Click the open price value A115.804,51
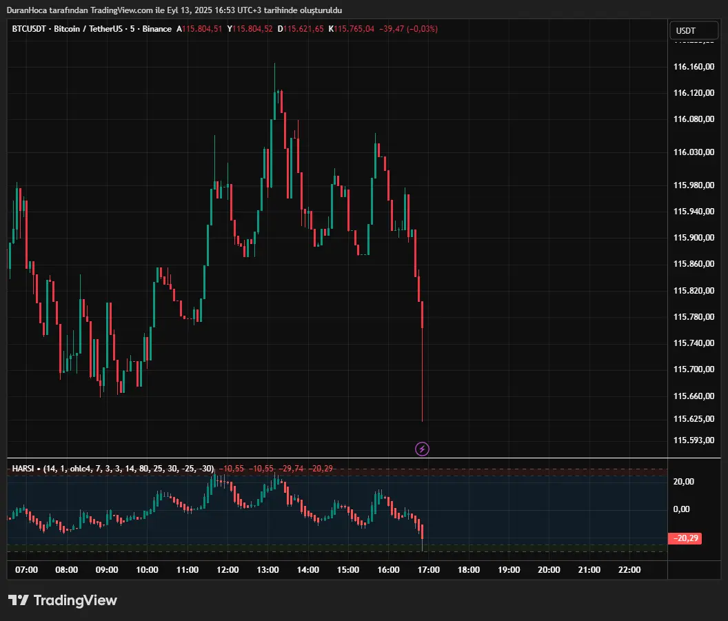Viewport: 728px width, 621px height. tap(199, 29)
